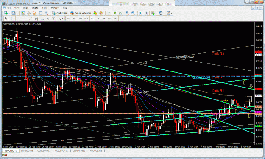Screen dimensions: 265x159
Task: Click the Order Baru button
Action: point(60,13)
